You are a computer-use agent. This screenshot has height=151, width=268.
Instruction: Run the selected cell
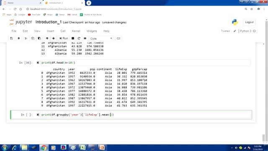(64, 38)
